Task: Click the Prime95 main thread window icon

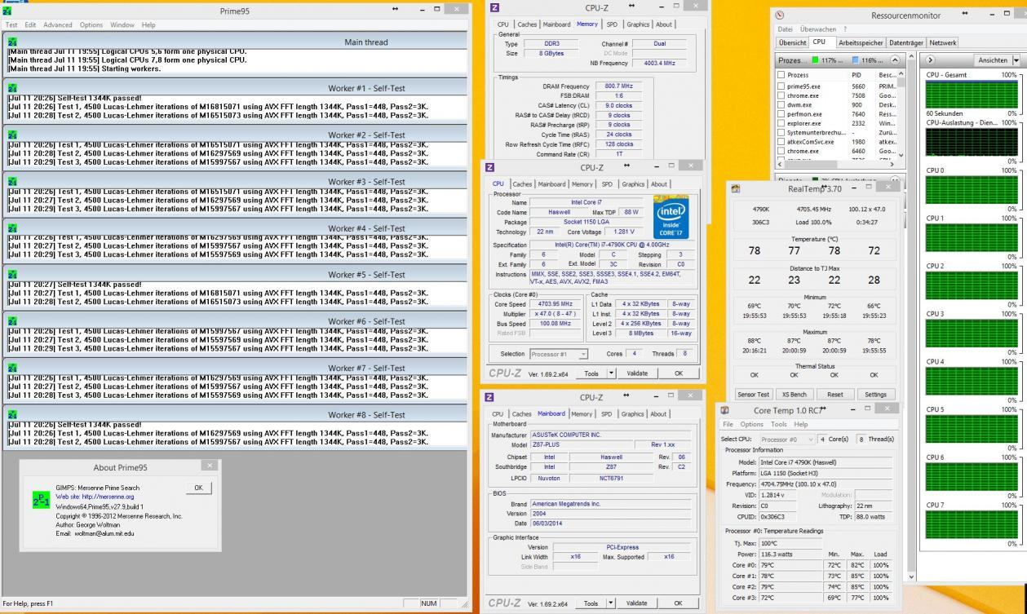Action: click(12, 42)
